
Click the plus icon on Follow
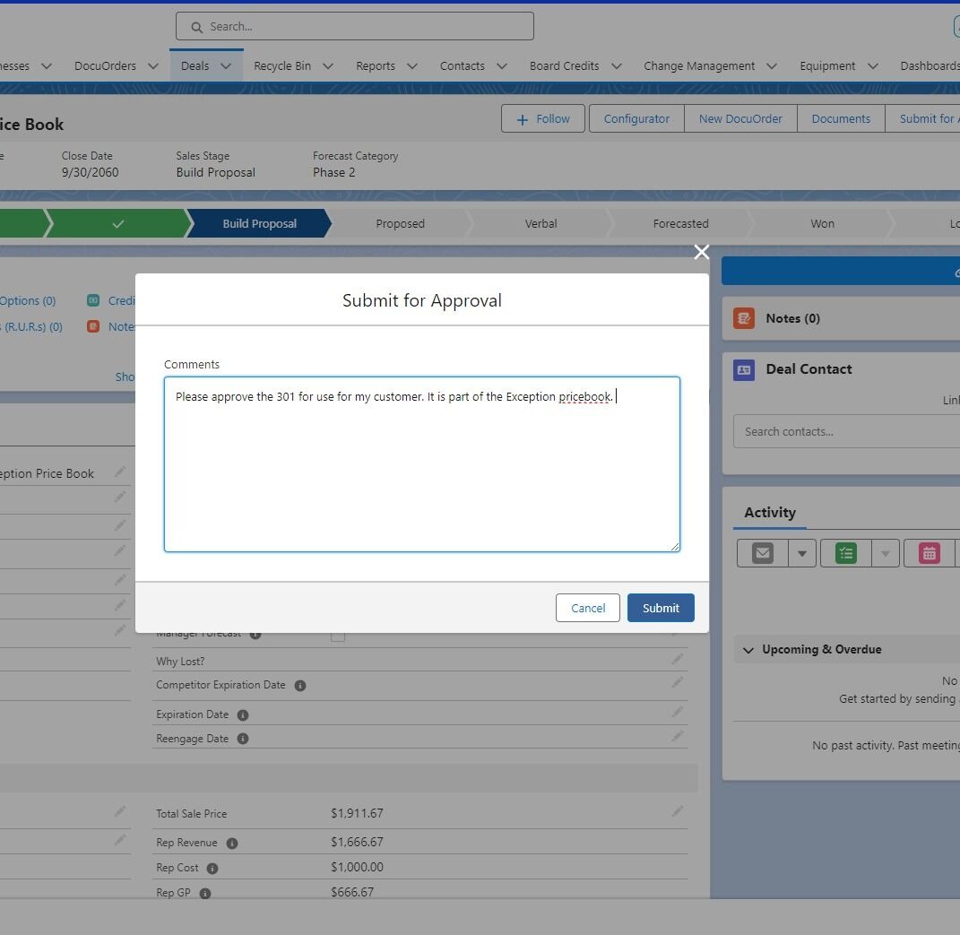point(523,120)
